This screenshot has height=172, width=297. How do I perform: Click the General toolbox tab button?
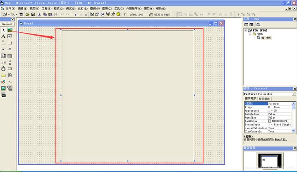pos(7,24)
